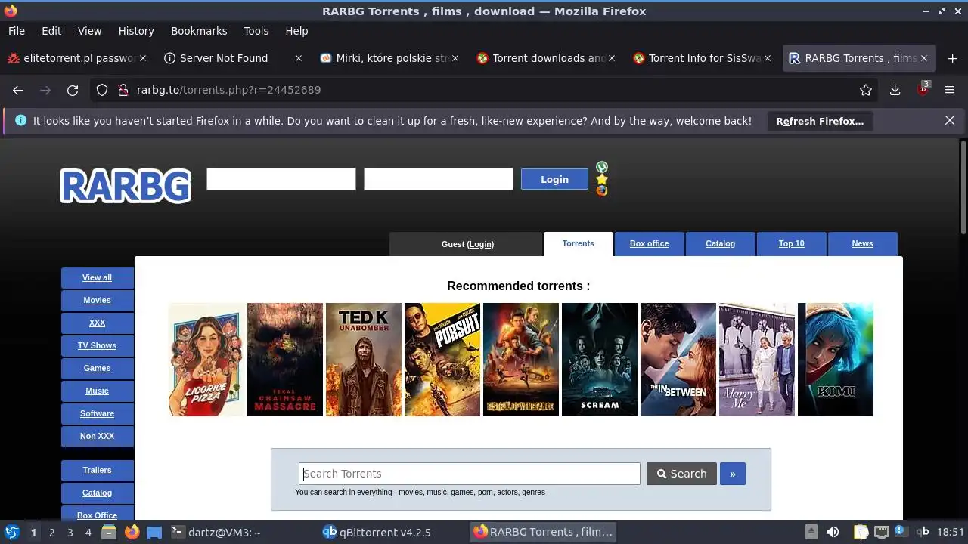This screenshot has height=544, width=968.
Task: Switch to Torrent downloads tab
Action: pos(546,58)
